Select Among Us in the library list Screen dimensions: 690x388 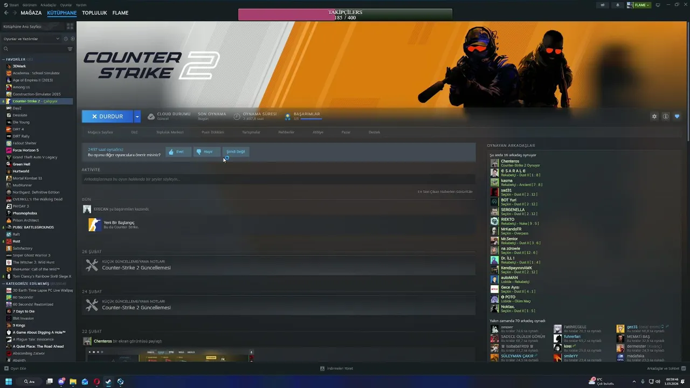22,87
